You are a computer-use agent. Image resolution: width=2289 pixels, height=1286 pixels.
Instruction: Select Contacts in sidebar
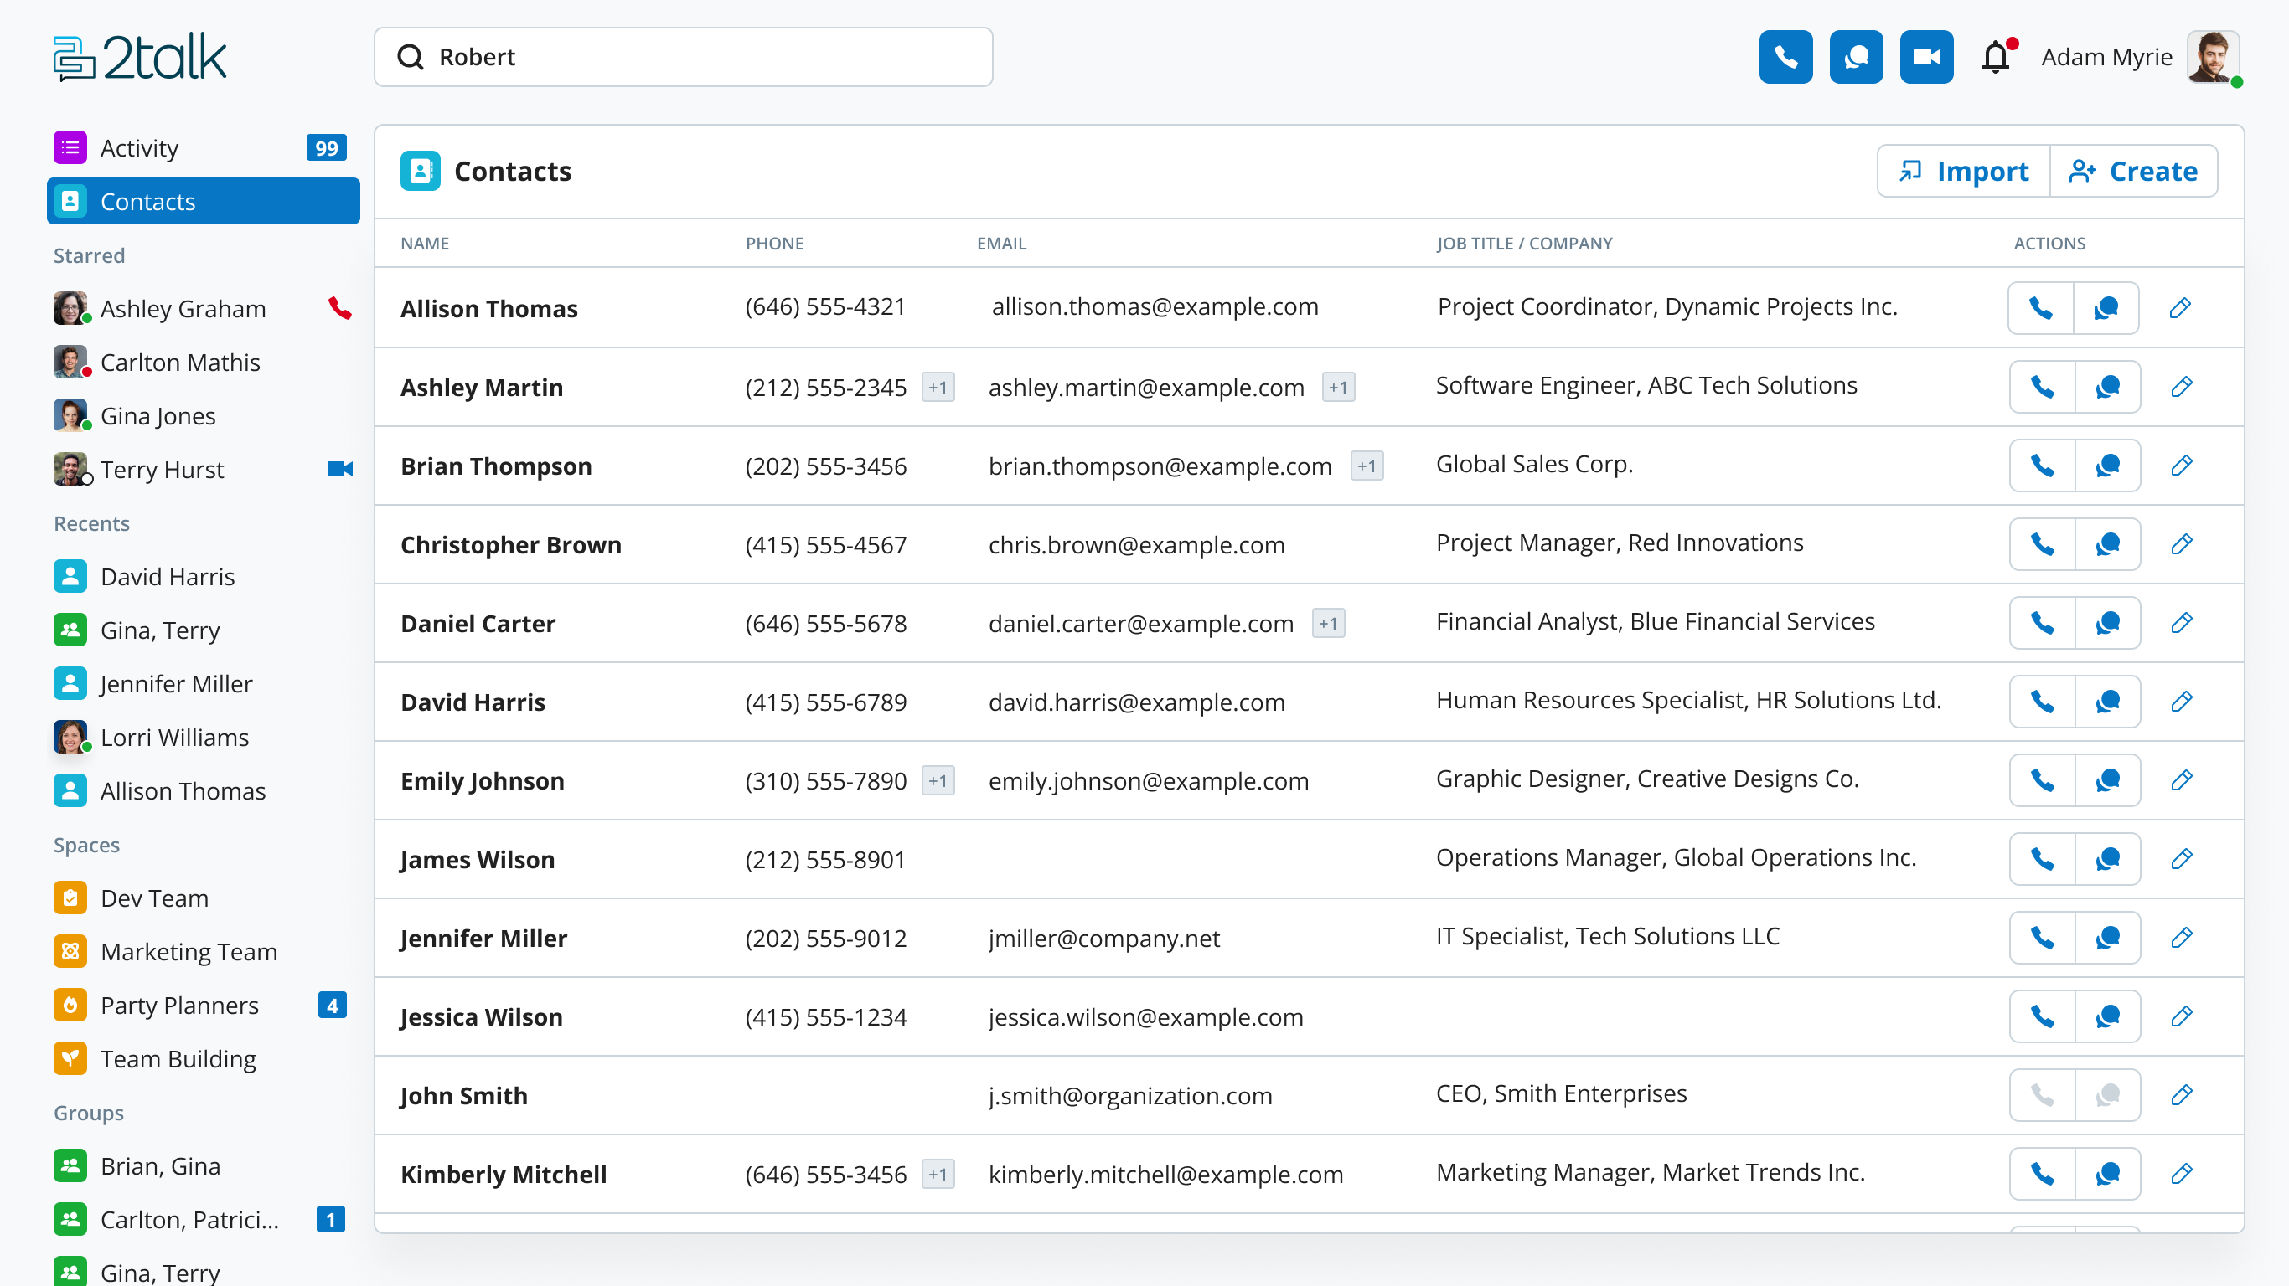point(203,201)
